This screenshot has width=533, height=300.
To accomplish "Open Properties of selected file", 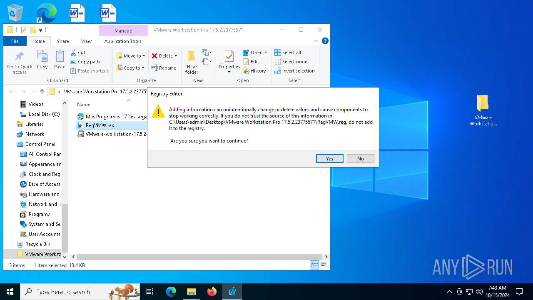I will [229, 62].
